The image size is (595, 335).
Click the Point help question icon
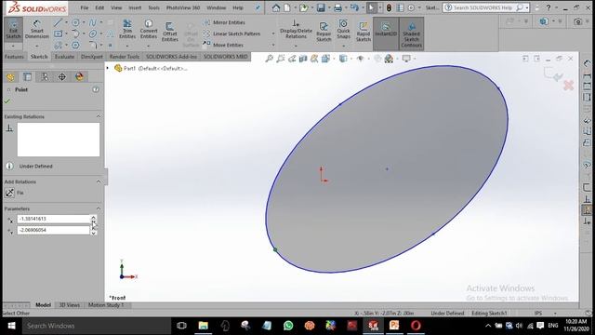pos(96,89)
